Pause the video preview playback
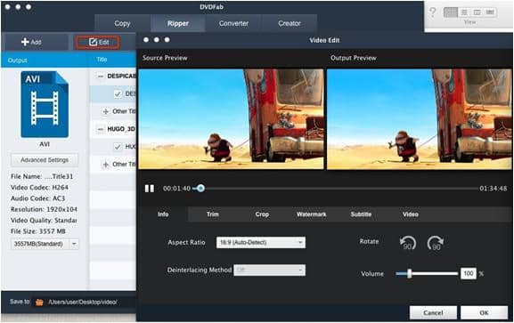The width and height of the screenshot is (514, 323). coord(150,189)
